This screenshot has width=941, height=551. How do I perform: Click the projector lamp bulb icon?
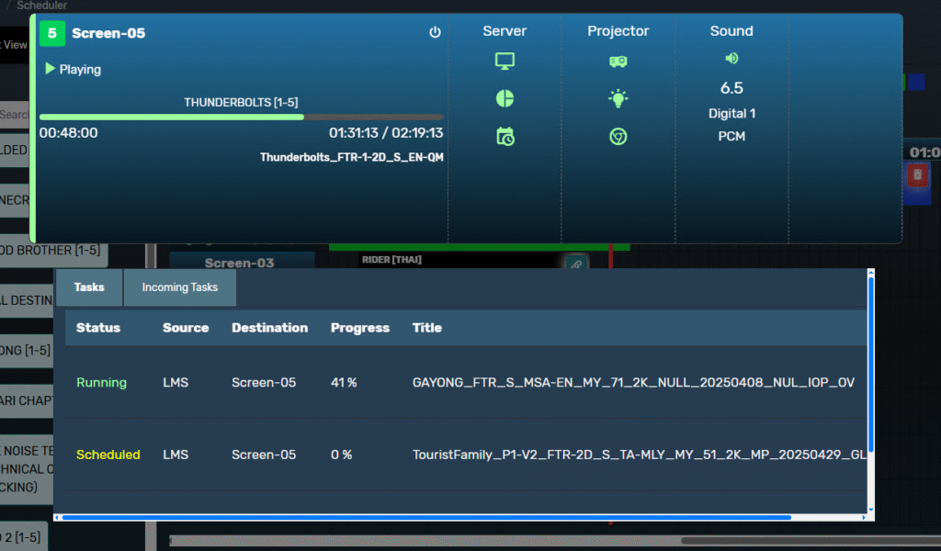pos(618,98)
